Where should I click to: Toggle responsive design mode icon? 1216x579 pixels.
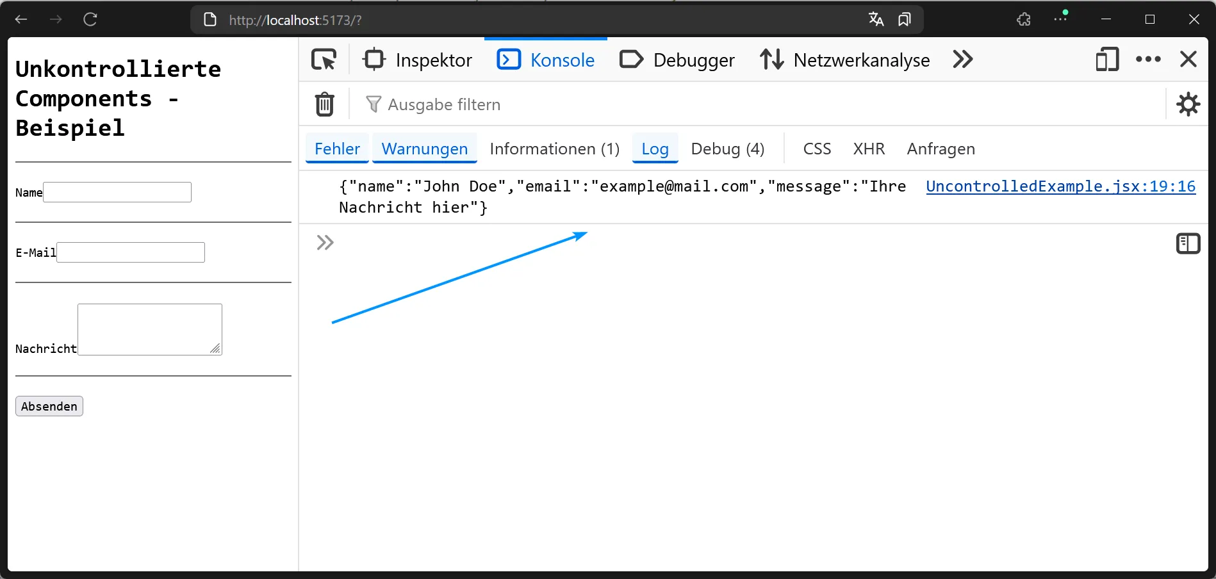click(1107, 60)
